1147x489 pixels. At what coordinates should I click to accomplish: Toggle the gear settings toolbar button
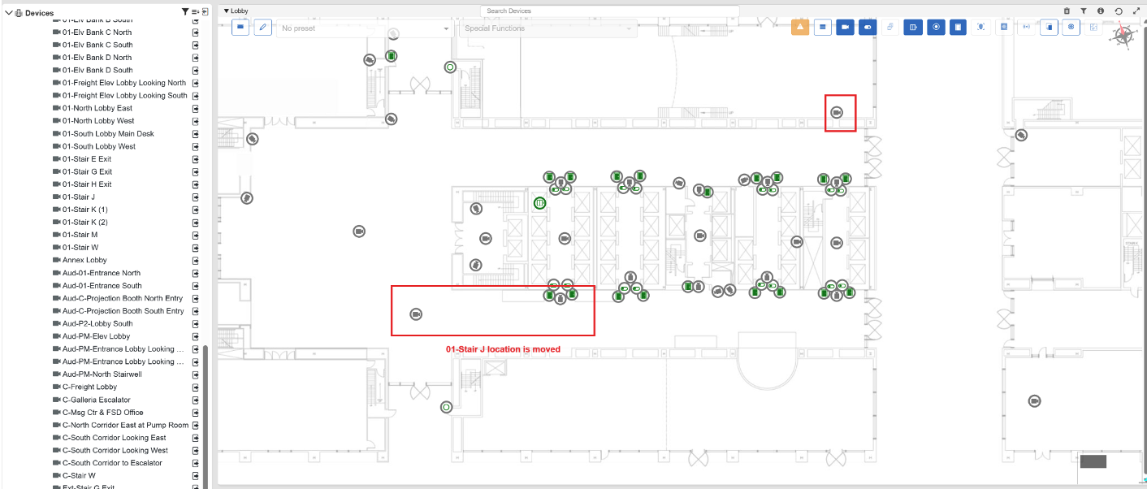click(1071, 27)
